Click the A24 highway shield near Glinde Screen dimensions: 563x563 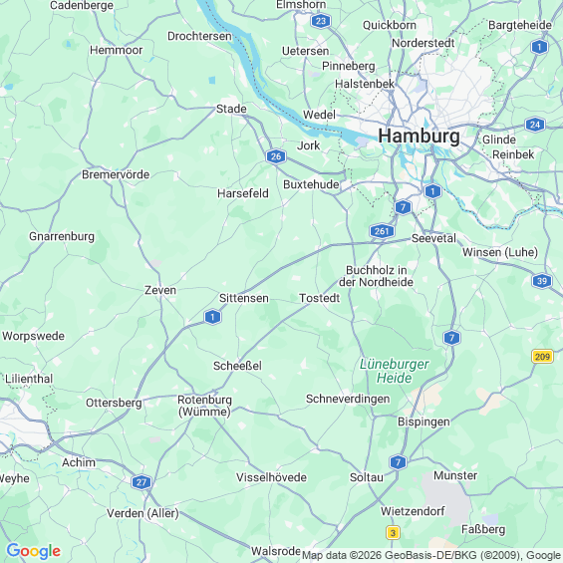tap(535, 125)
